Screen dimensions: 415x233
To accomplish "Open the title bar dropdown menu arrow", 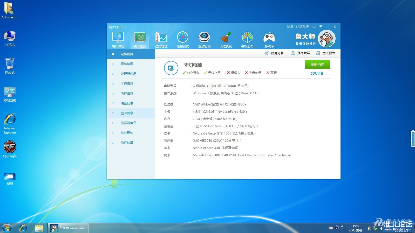I will (x=321, y=26).
